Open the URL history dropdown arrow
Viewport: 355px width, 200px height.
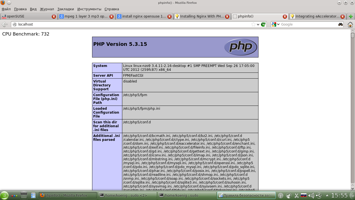pos(258,24)
